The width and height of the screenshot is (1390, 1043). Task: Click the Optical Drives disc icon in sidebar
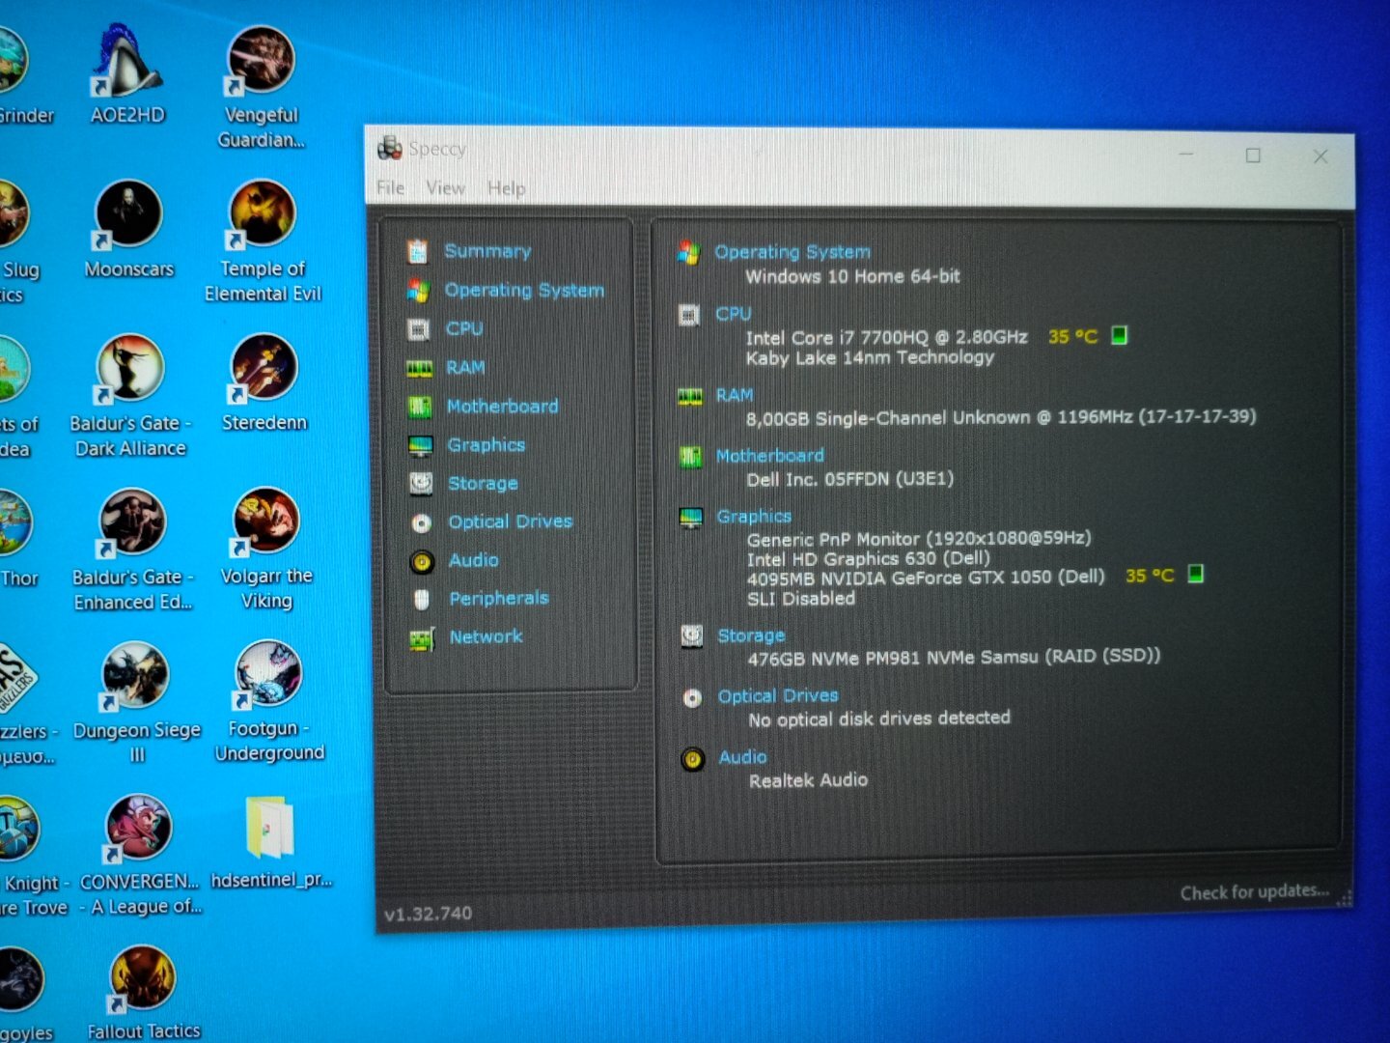point(421,522)
